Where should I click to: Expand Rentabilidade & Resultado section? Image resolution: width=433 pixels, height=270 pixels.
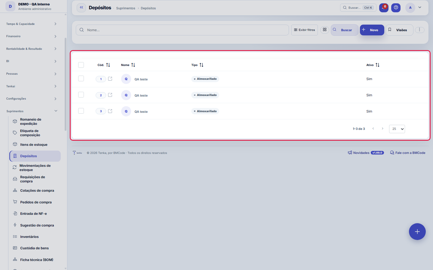[32, 49]
